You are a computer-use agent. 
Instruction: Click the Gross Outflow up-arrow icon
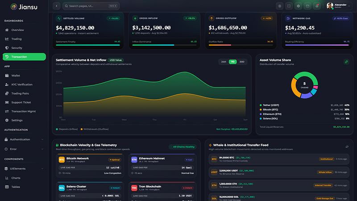(212, 18)
